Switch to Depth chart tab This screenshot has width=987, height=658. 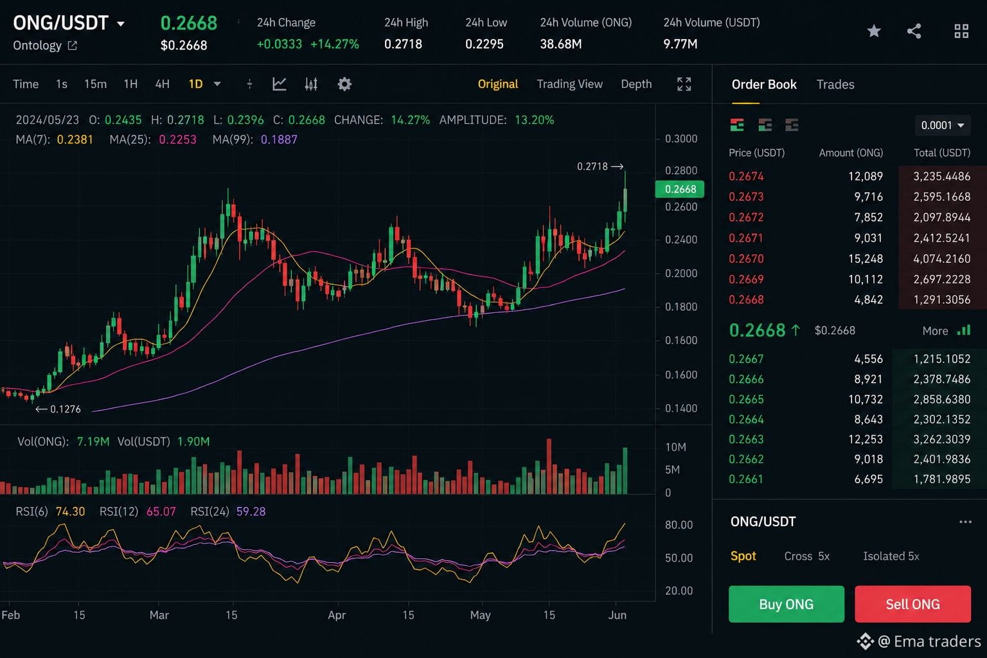(x=636, y=84)
